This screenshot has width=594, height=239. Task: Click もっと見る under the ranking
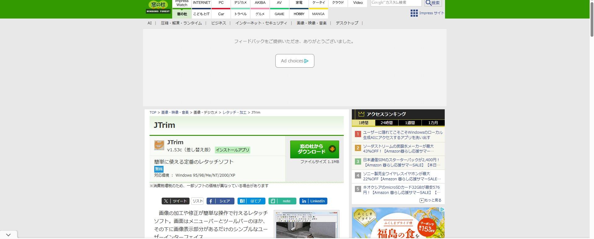tap(430, 200)
